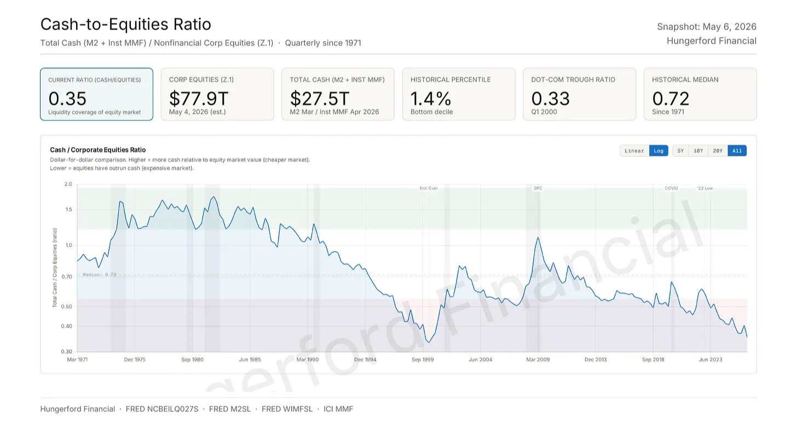Click the 'Sep 1980' x-axis label
This screenshot has width=797, height=426.
[193, 360]
